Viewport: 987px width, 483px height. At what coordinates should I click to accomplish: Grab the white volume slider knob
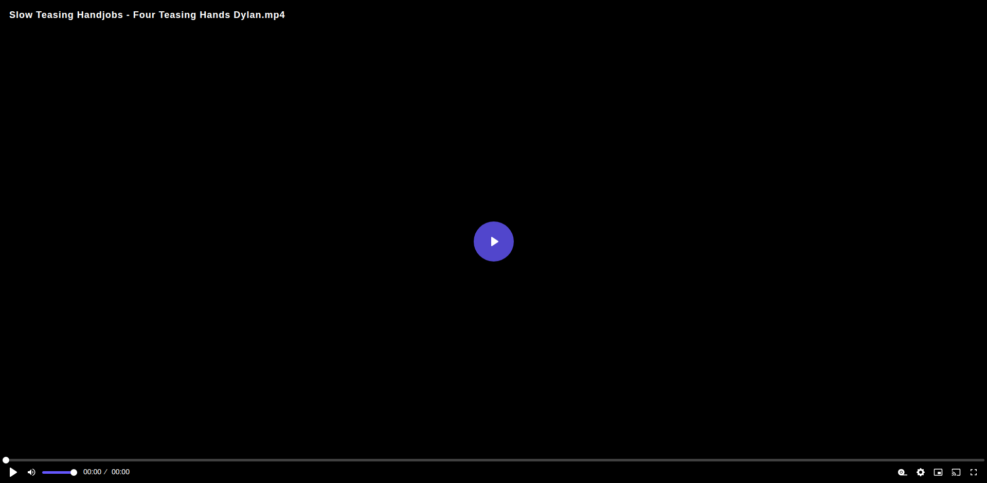pyautogui.click(x=74, y=472)
